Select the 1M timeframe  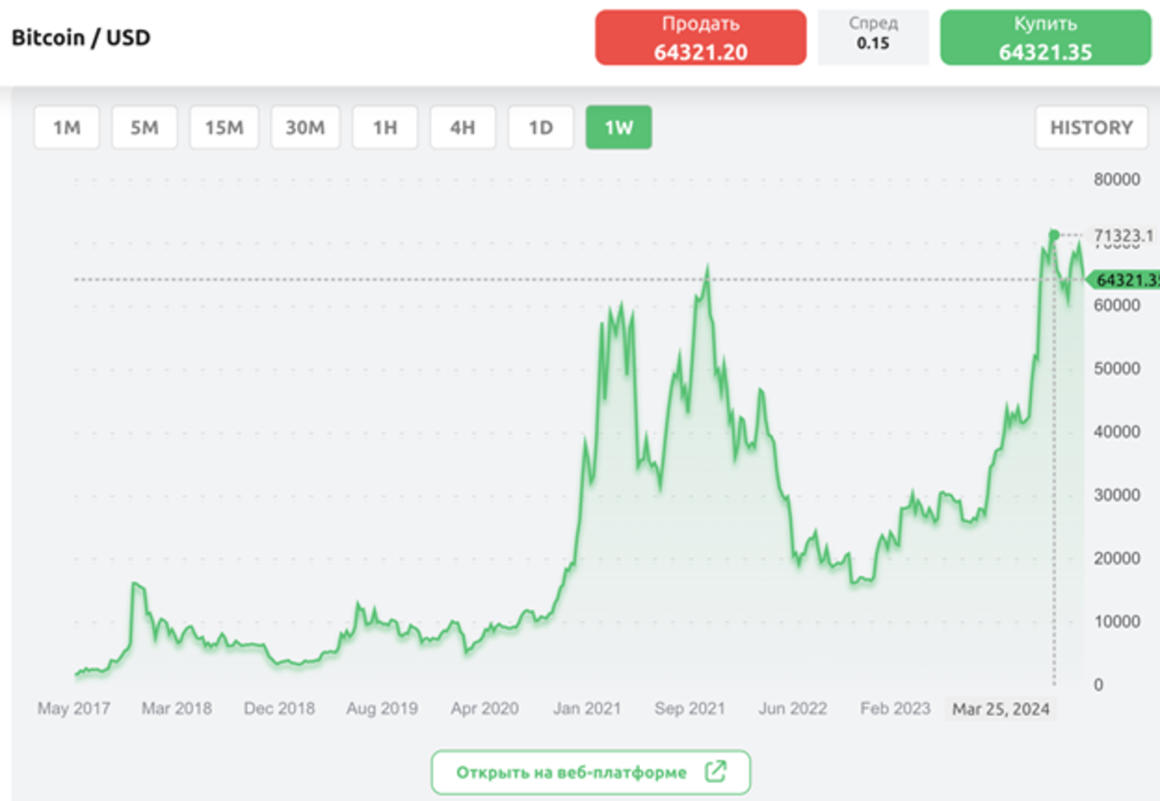(x=66, y=128)
